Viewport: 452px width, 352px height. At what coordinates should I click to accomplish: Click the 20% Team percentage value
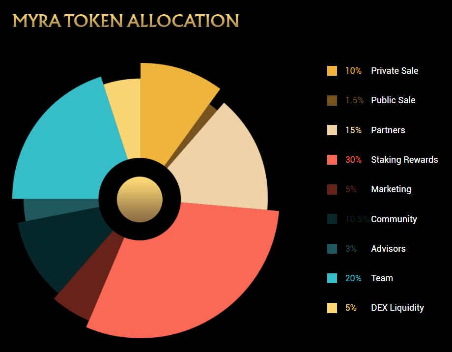353,278
